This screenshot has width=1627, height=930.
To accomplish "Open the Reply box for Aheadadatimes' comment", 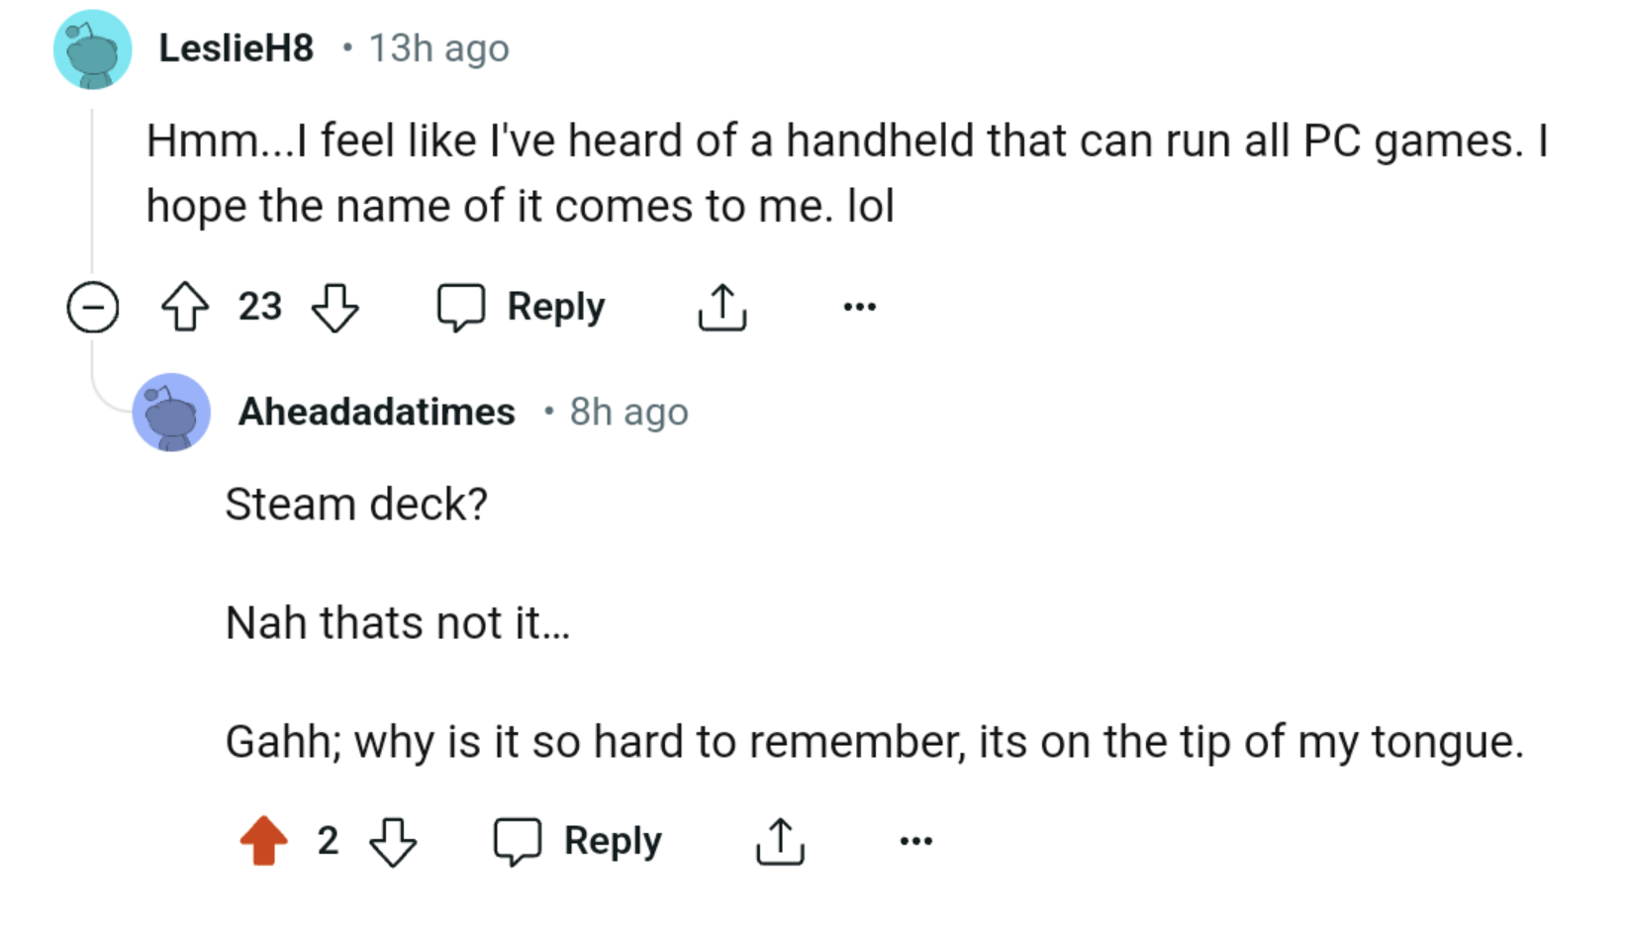I will tap(577, 841).
